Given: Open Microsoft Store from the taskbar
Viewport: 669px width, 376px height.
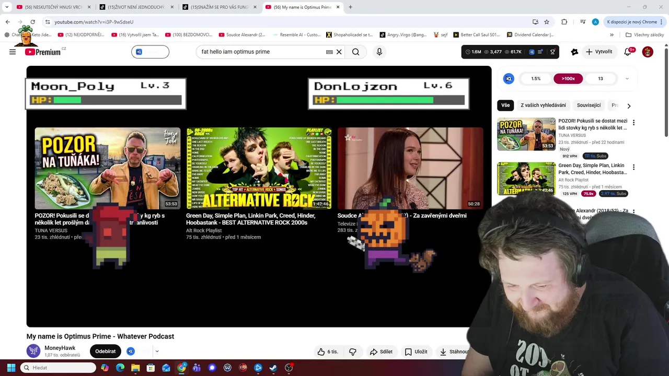Looking at the screenshot, I should [151, 368].
